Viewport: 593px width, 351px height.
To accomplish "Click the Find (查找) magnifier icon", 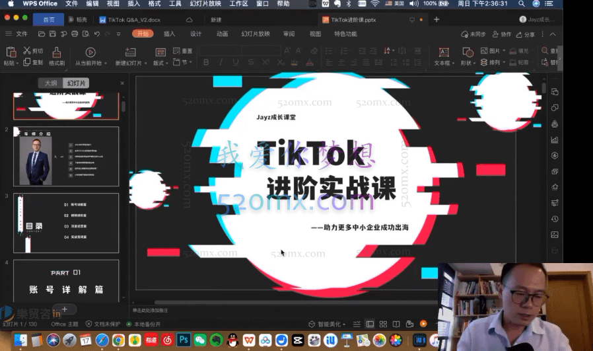I will tap(545, 51).
